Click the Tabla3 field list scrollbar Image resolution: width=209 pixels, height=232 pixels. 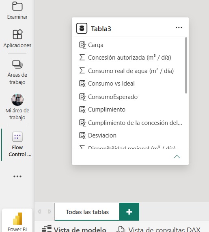pos(186,65)
